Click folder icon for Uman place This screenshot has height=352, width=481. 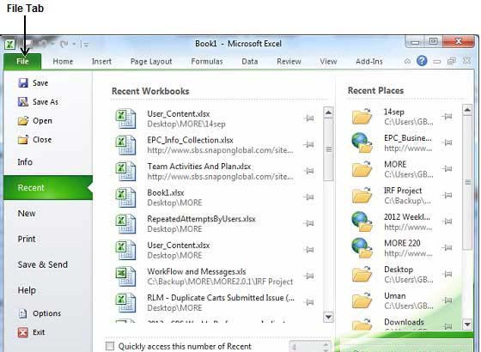tap(362, 300)
